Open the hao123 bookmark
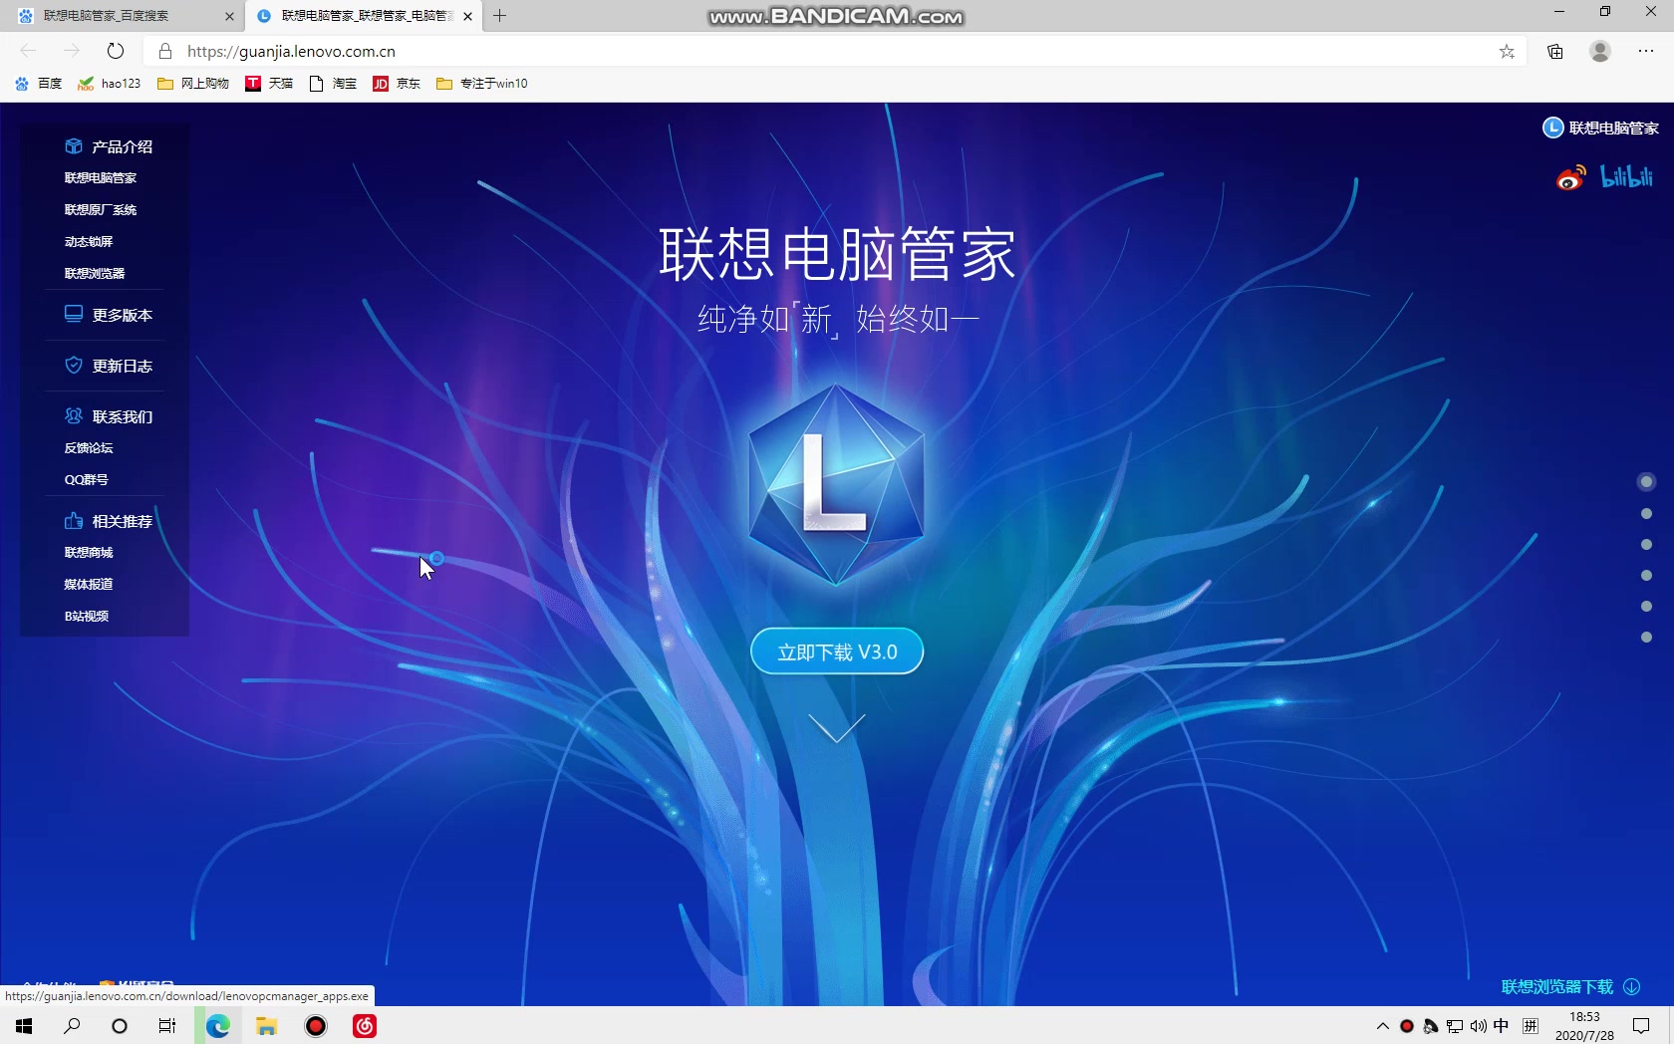The height and width of the screenshot is (1044, 1674). click(x=110, y=84)
